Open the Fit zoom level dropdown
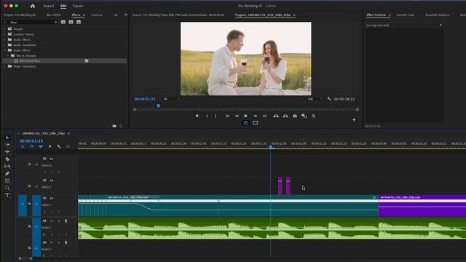The width and height of the screenshot is (466, 262). click(x=172, y=99)
